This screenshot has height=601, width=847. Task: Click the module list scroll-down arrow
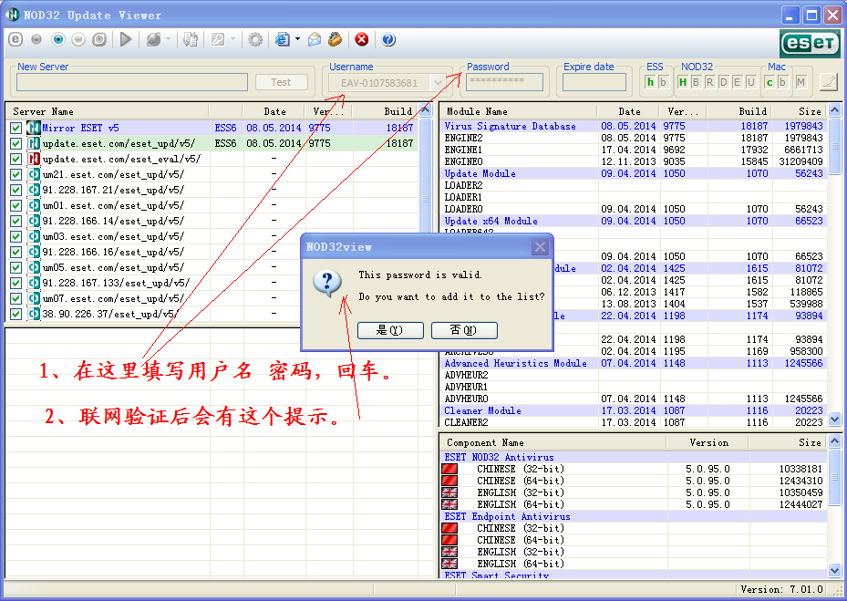click(x=834, y=419)
